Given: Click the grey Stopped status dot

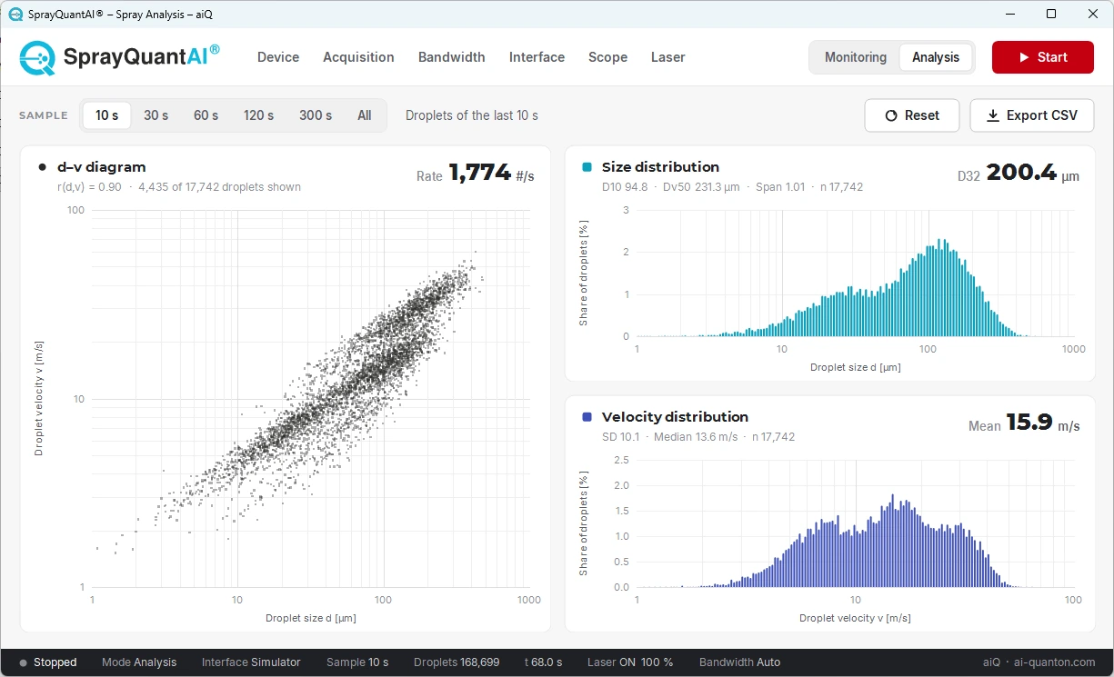Looking at the screenshot, I should pos(24,662).
